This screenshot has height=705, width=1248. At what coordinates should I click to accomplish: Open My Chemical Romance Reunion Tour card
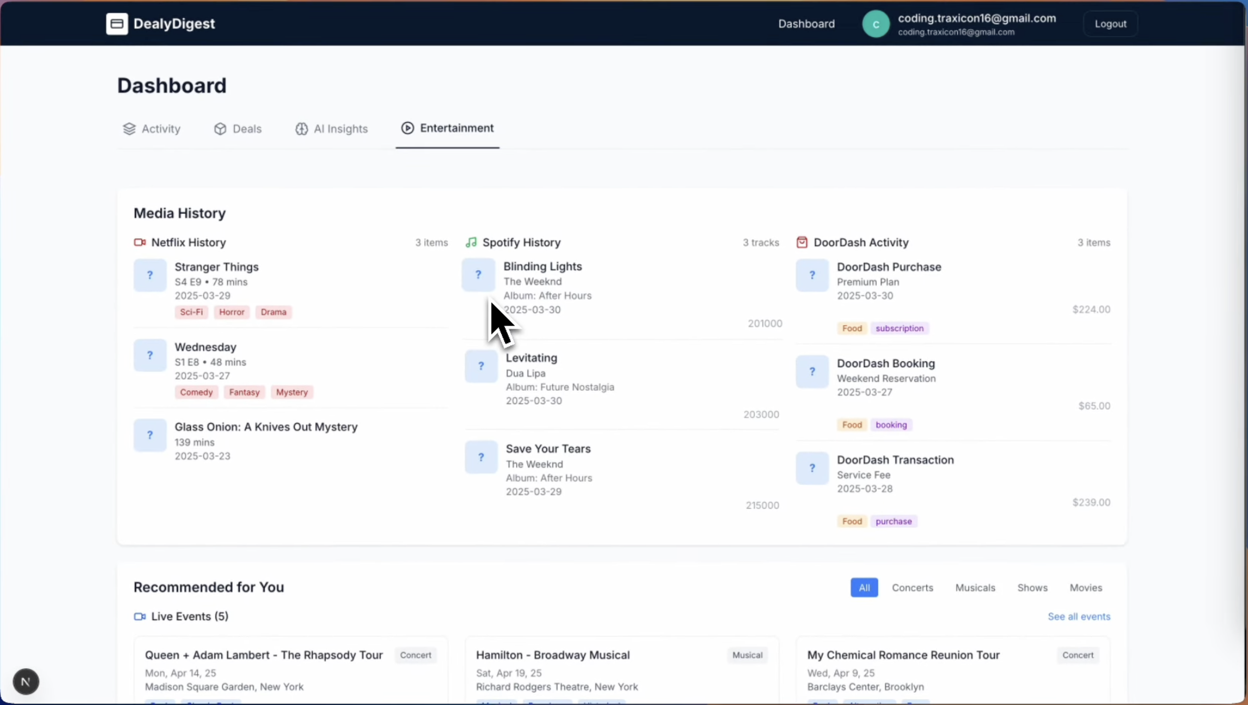[x=953, y=671]
